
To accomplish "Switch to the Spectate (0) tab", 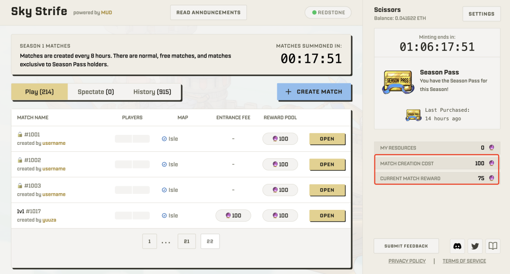I will (95, 92).
